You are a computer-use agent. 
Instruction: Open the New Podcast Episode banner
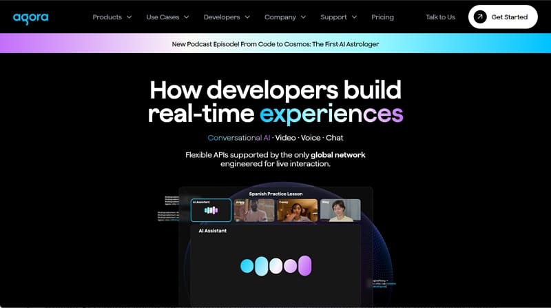click(x=275, y=44)
